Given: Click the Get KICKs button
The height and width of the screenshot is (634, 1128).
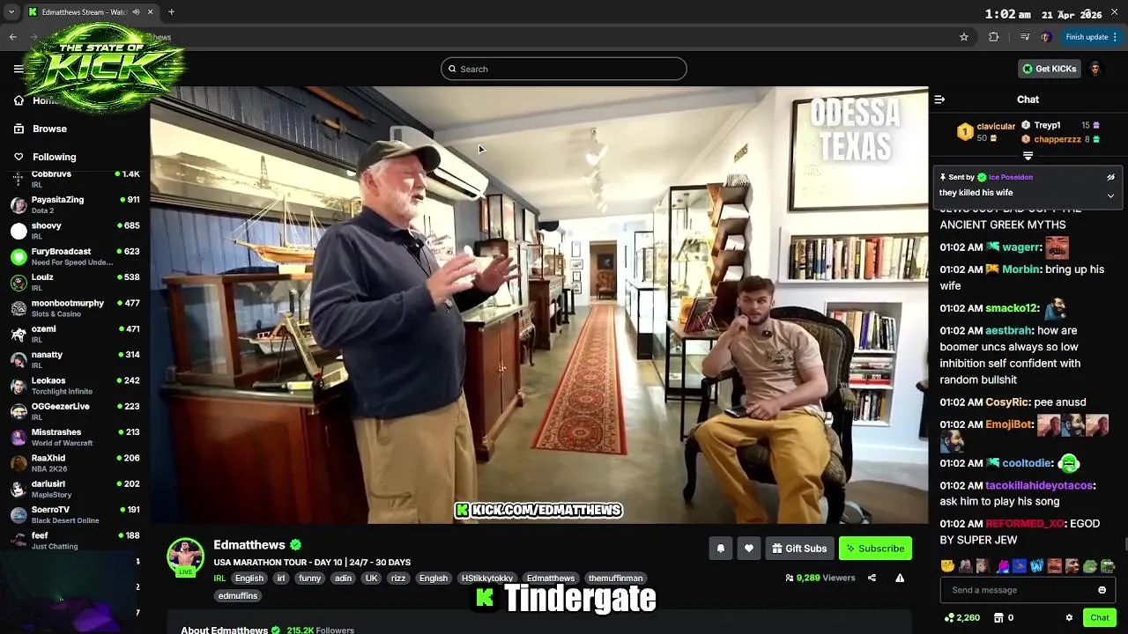Looking at the screenshot, I should [x=1049, y=69].
